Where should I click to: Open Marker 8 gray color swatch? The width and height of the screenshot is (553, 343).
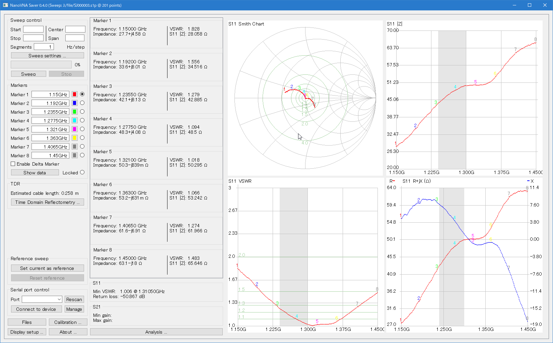[75, 155]
